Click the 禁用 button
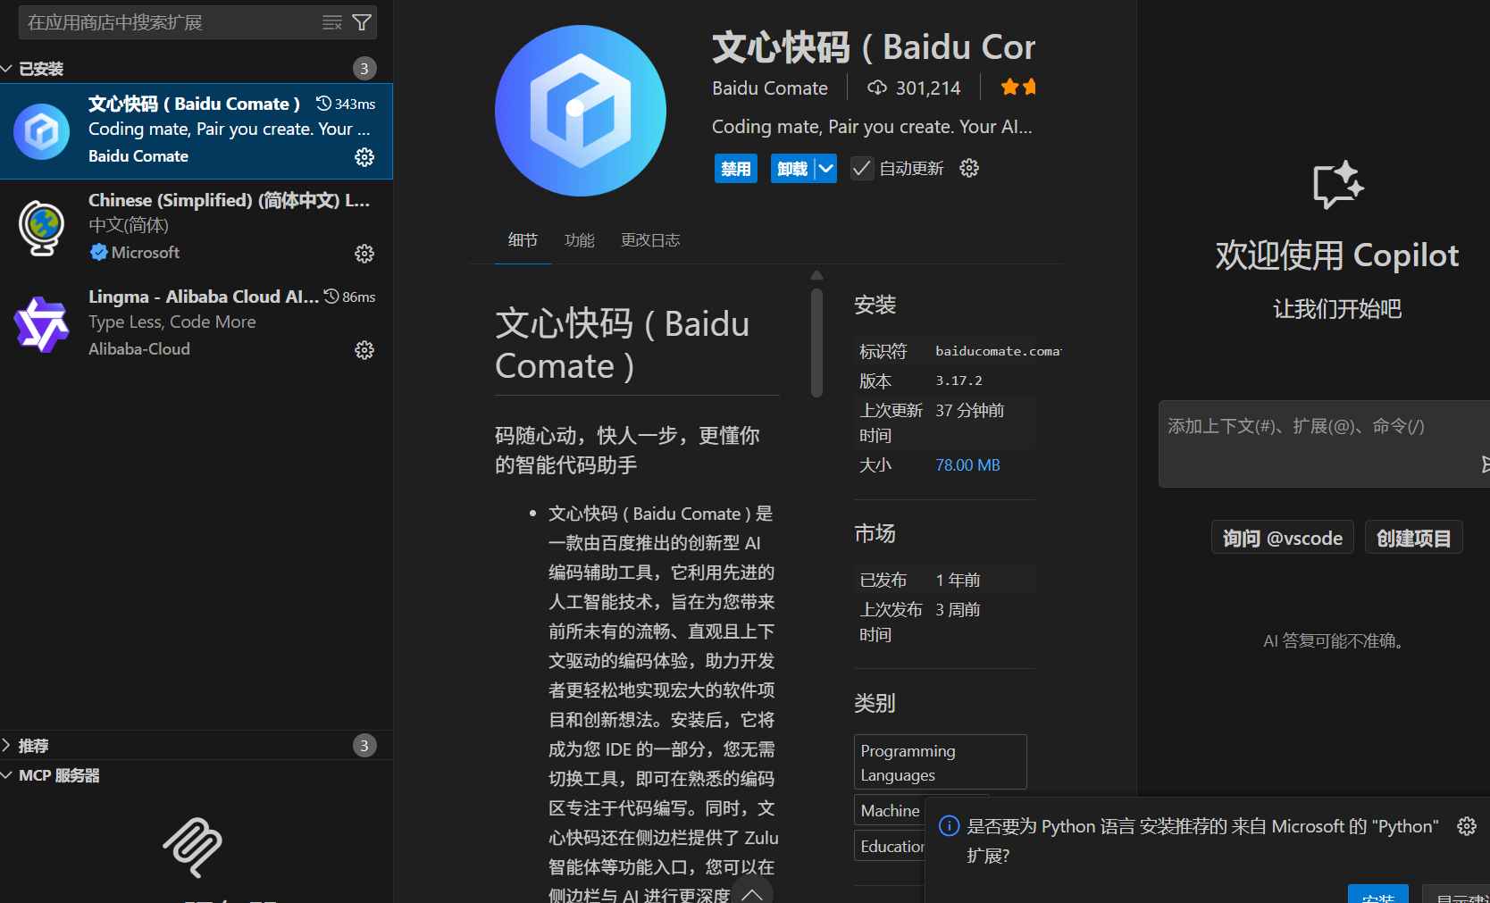This screenshot has width=1490, height=903. tap(736, 168)
